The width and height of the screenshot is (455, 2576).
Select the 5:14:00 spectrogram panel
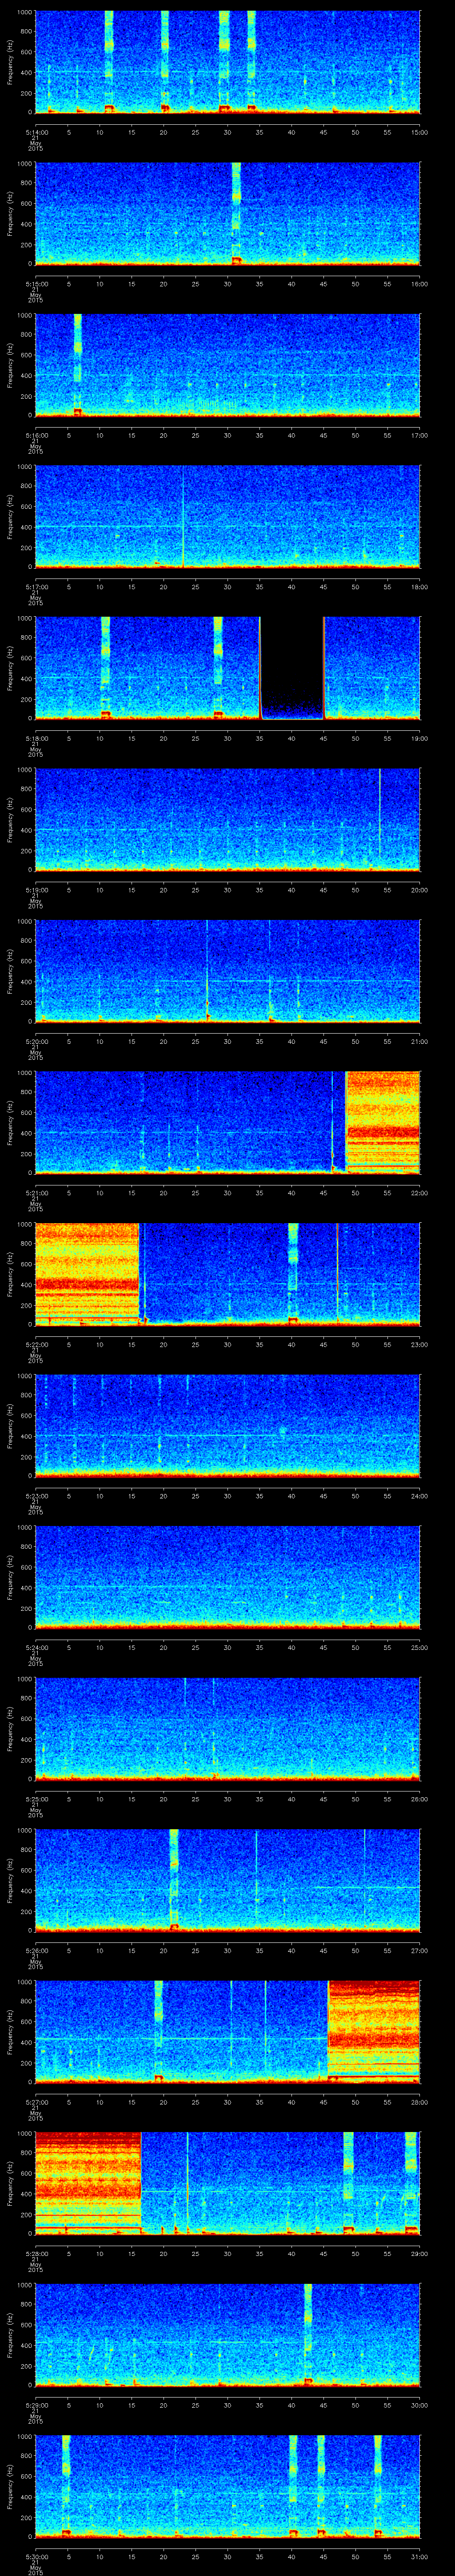click(x=227, y=62)
